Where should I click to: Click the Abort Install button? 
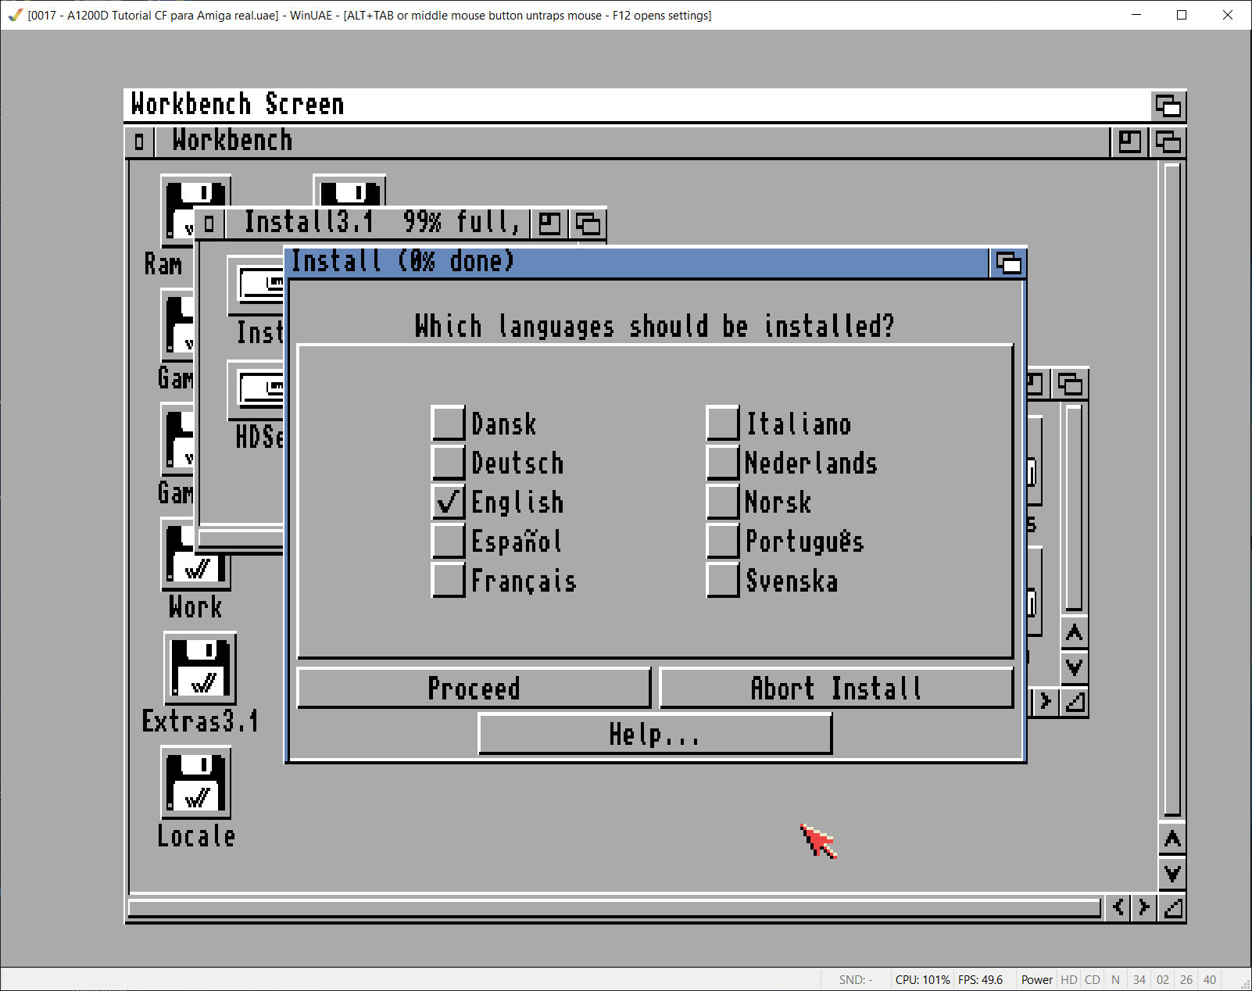836,688
